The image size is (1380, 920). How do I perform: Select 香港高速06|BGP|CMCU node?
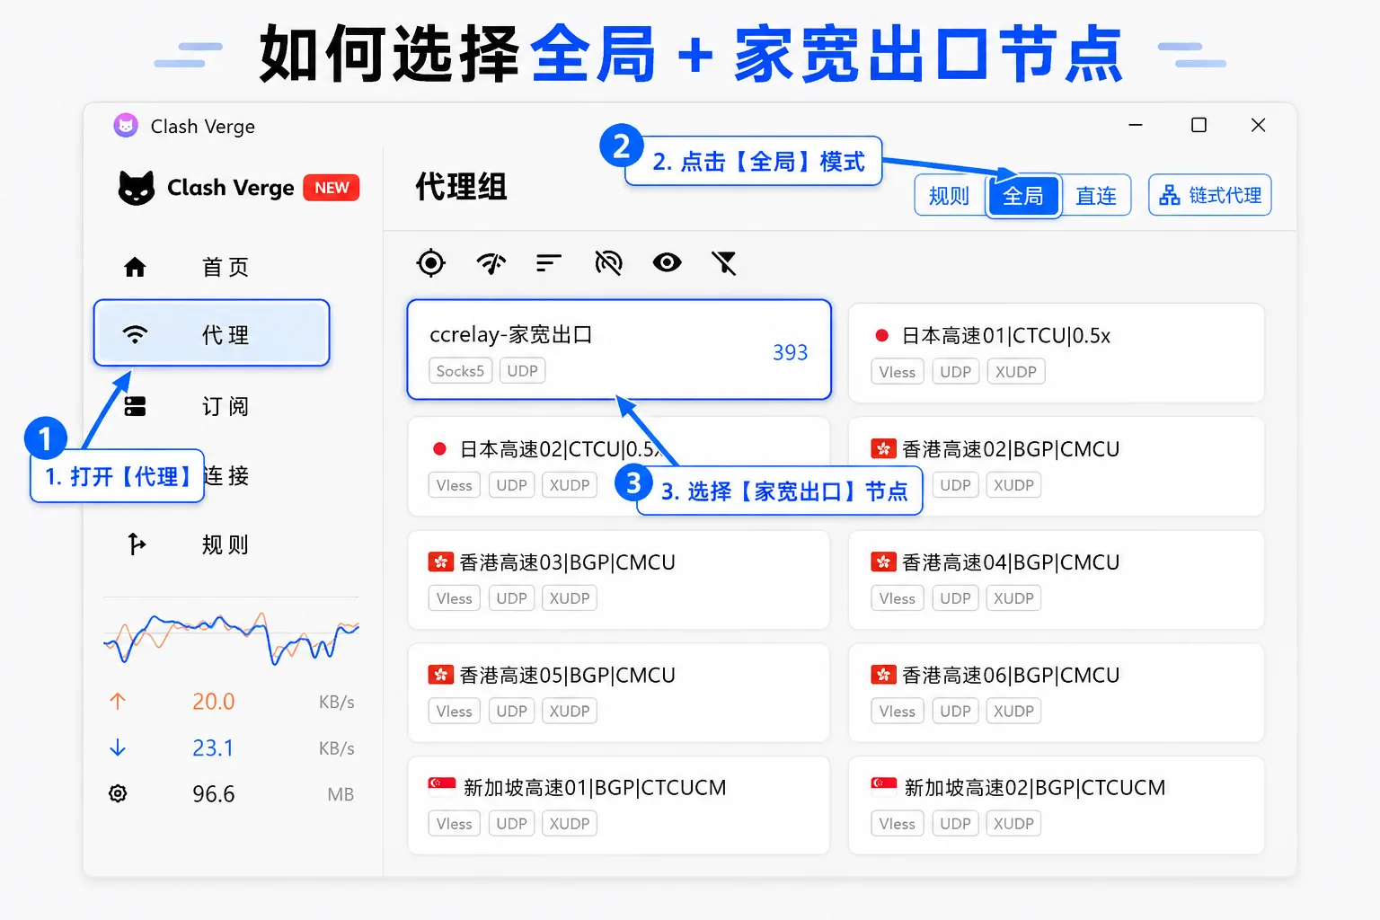click(x=1057, y=693)
